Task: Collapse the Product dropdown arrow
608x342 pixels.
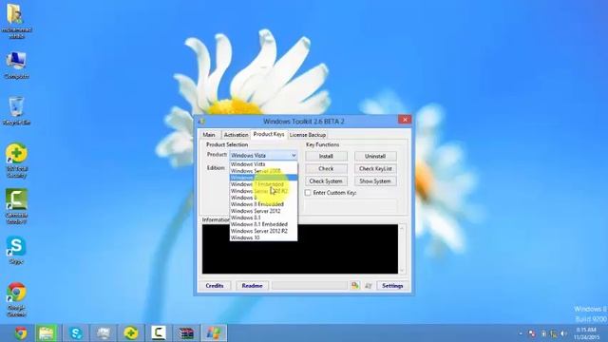Action: [294, 156]
